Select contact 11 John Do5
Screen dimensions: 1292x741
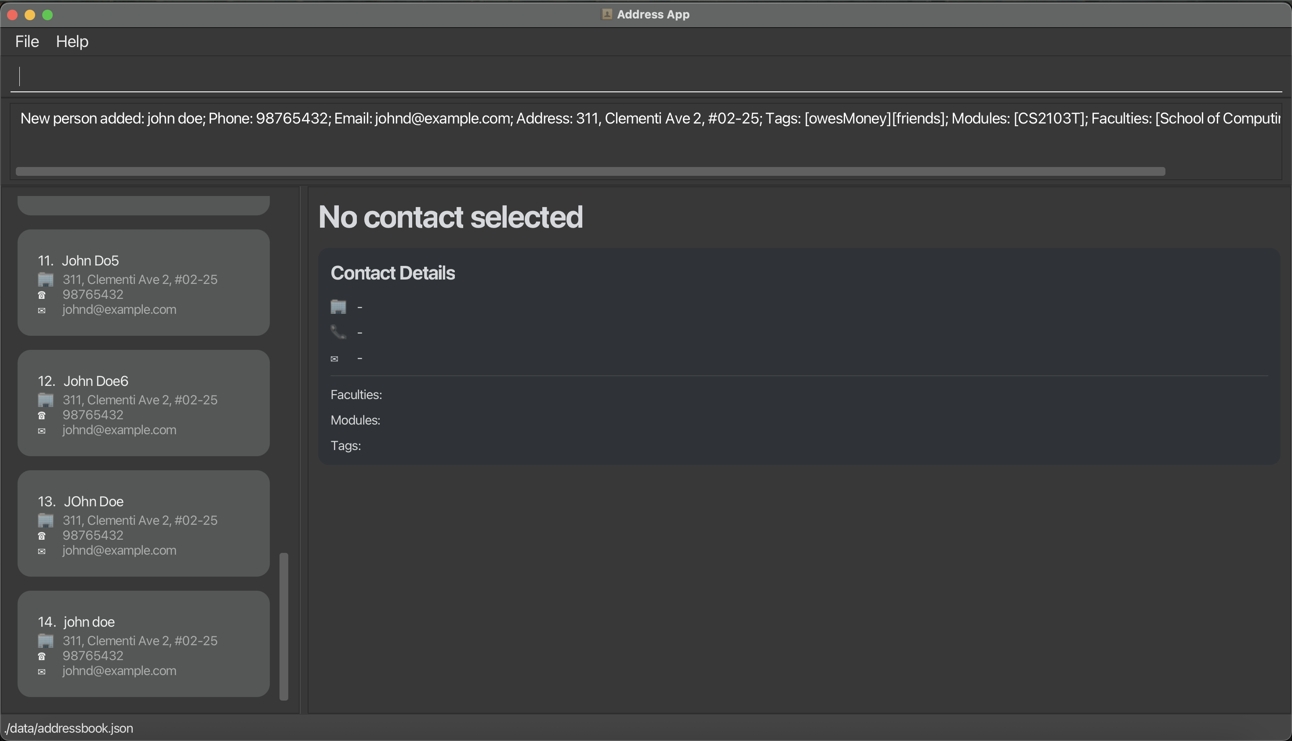144,283
